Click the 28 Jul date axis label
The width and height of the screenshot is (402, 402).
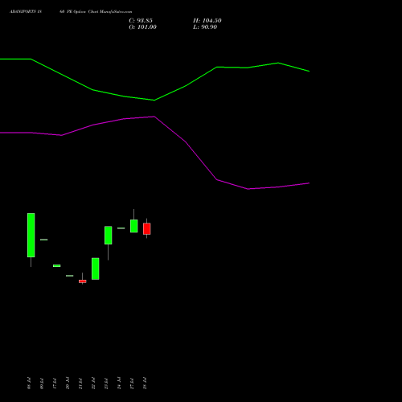pyautogui.click(x=145, y=384)
